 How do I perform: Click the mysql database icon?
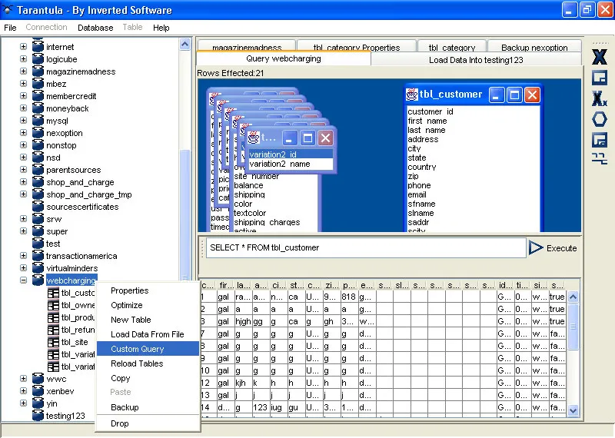point(38,121)
